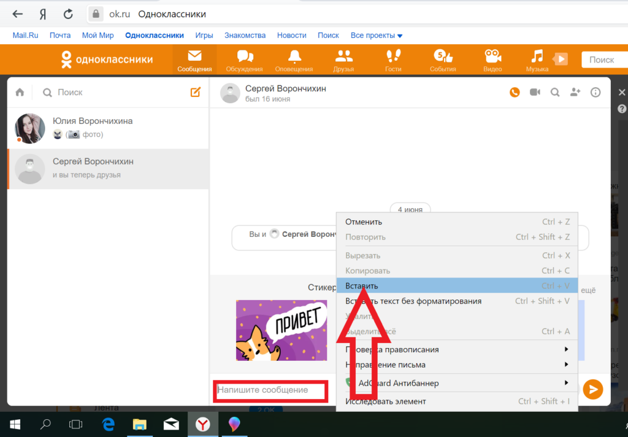Screen dimensions: 628x437
Task: Add participant to chat icon
Action: pos(575,92)
